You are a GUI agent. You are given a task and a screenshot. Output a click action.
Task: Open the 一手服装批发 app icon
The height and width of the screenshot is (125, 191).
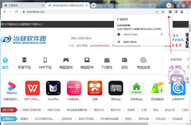(x=74, y=88)
